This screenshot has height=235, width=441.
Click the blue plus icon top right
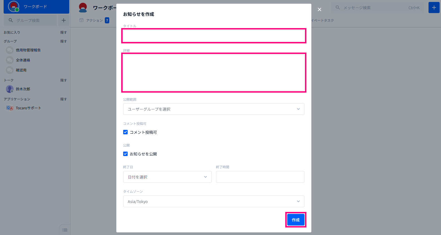(x=434, y=8)
